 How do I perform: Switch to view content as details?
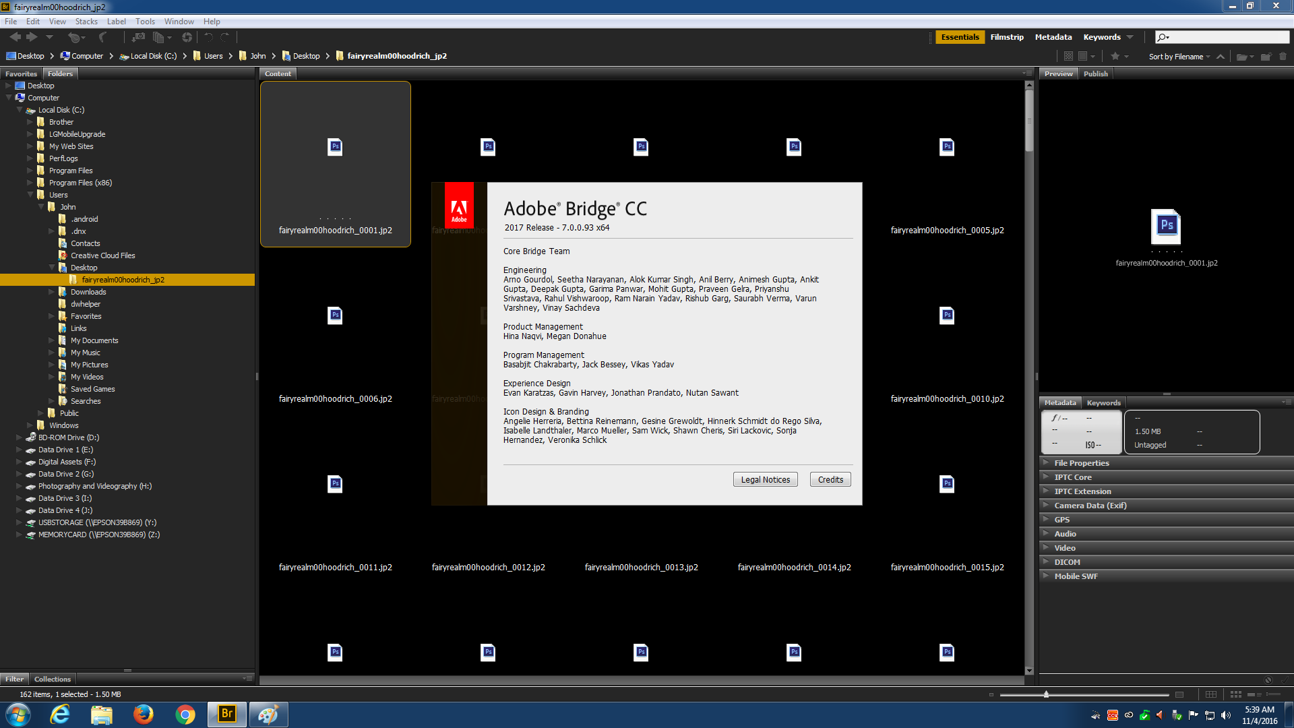tap(1254, 694)
